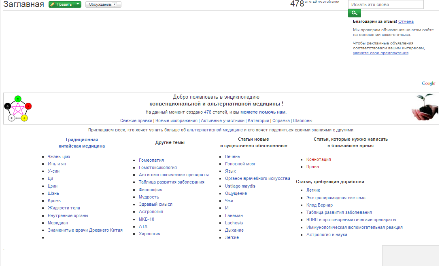This screenshot has width=442, height=266.
Task: Open Знаменитые врачи Древнего Китая
Action: pos(85,230)
